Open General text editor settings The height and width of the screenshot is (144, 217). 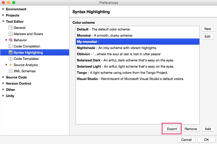tap(19, 28)
